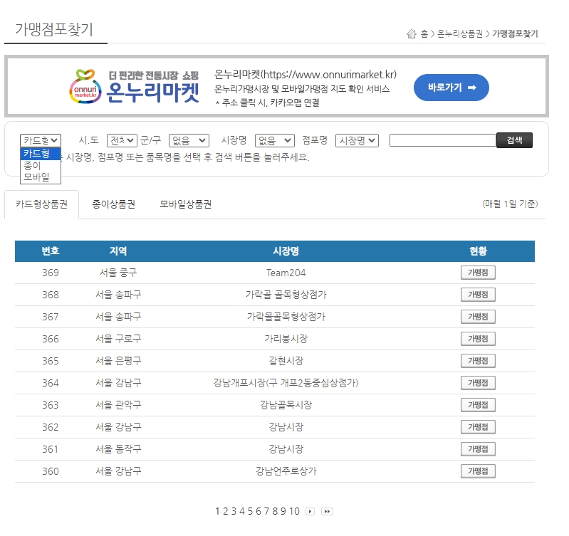Select 모바일 option in dropdown list
This screenshot has height=536, width=569.
pyautogui.click(x=41, y=177)
